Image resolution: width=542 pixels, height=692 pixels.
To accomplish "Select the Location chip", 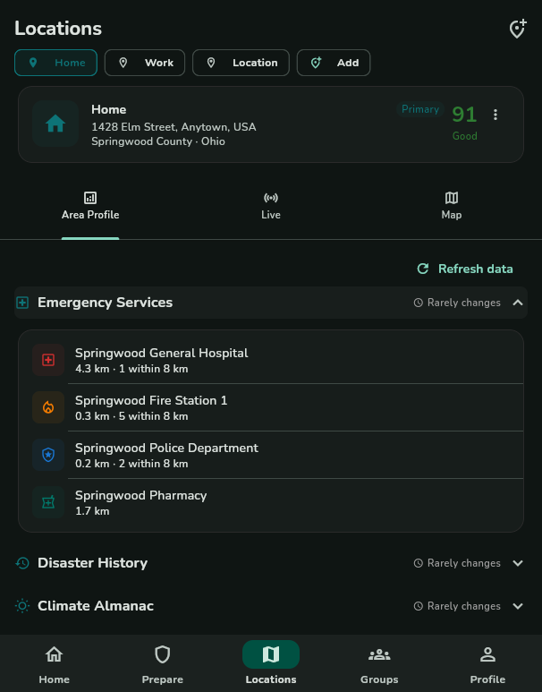I will pyautogui.click(x=241, y=63).
